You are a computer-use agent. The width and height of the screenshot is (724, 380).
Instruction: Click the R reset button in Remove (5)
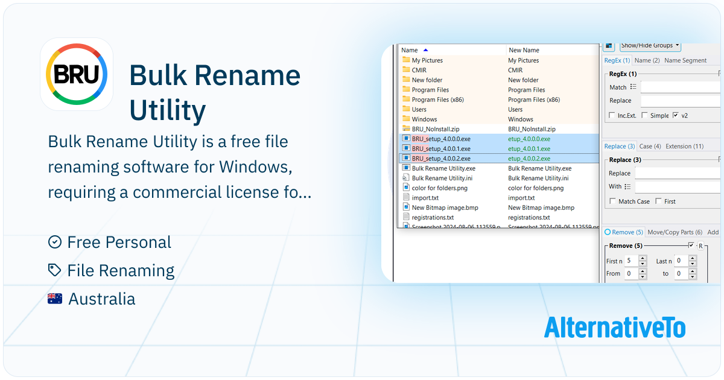click(700, 245)
